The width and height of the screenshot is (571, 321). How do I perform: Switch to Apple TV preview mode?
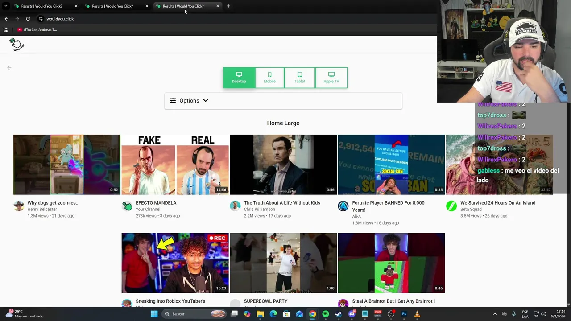pos(331,78)
